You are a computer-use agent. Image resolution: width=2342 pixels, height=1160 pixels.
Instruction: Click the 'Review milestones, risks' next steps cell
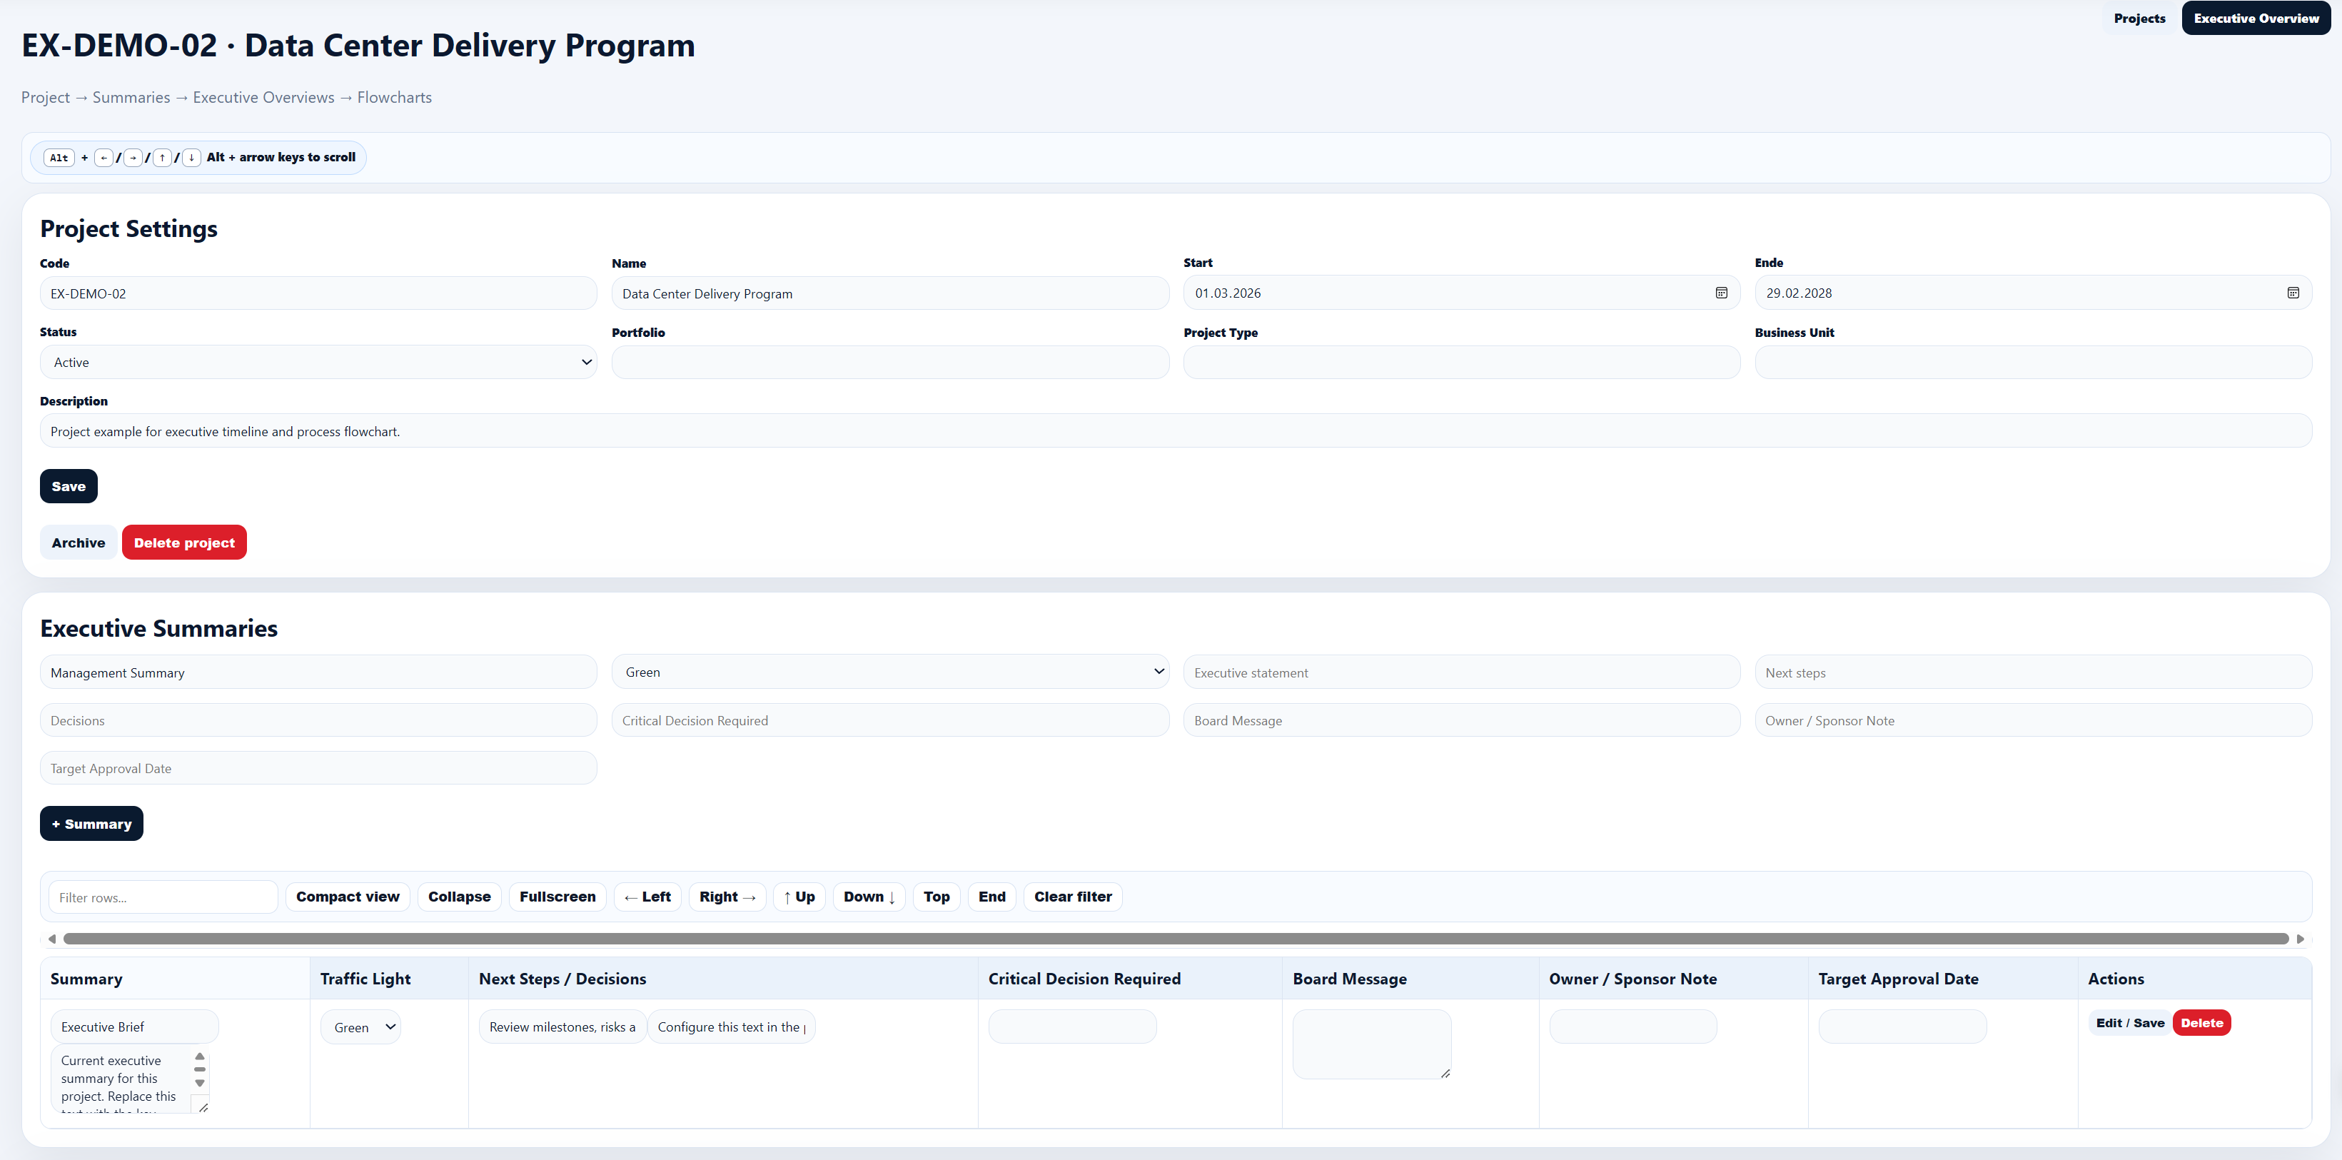[562, 1027]
